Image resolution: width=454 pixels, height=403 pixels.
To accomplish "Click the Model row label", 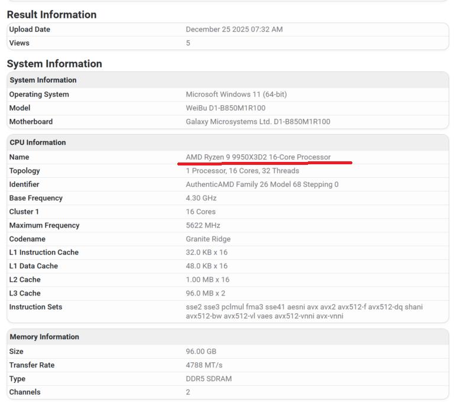I will tap(20, 108).
